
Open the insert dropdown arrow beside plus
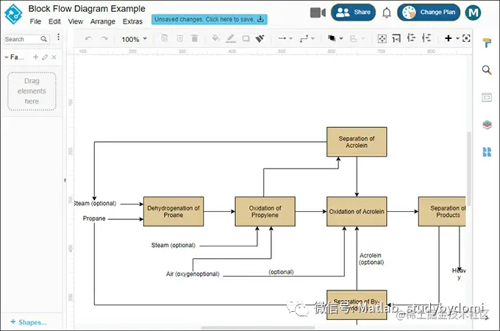click(457, 38)
